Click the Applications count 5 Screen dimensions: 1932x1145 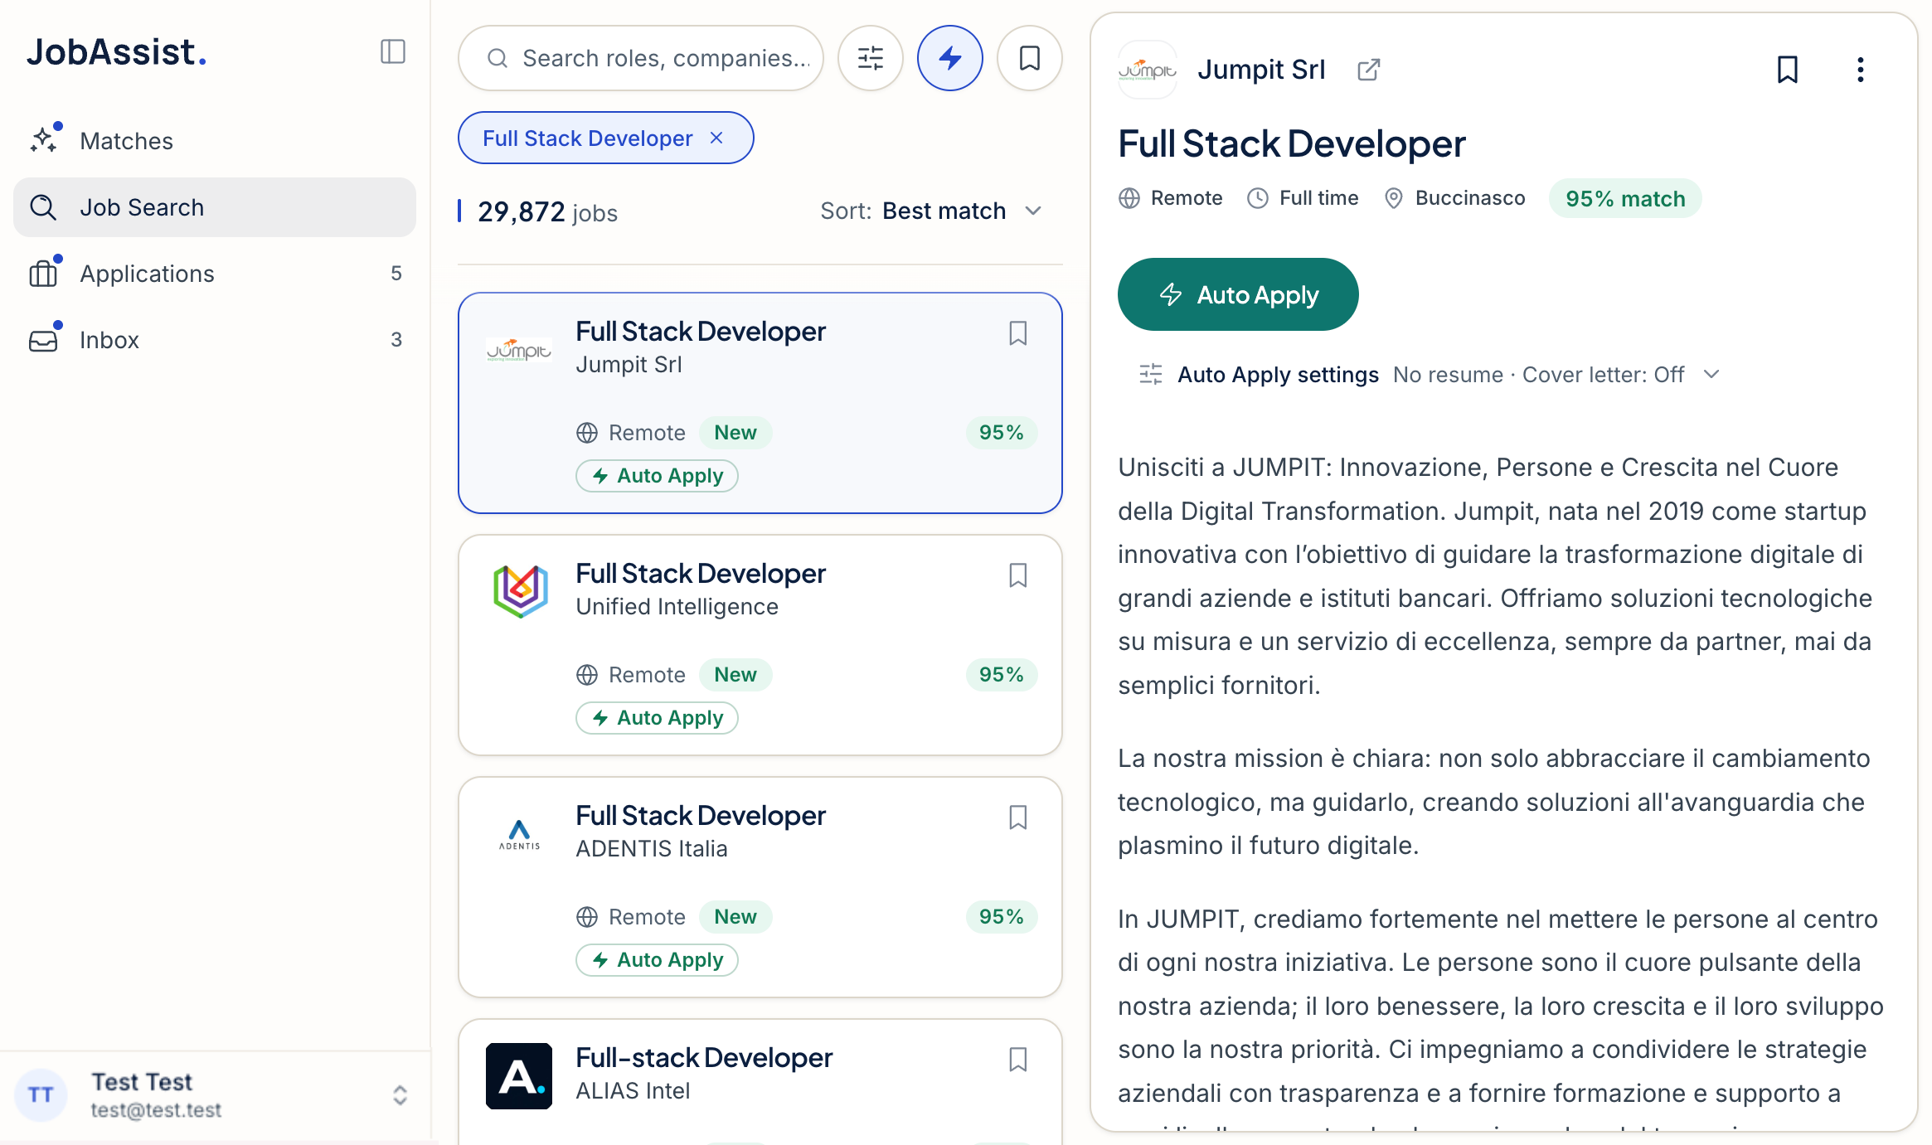(396, 274)
